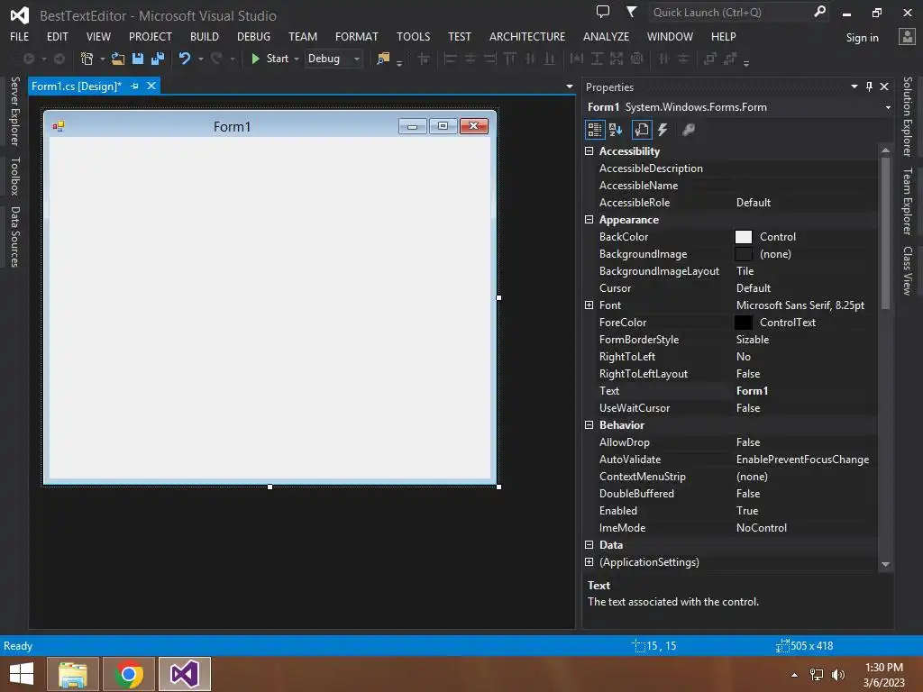This screenshot has width=923, height=692.
Task: Click the BackgroundImage preview swatch
Action: pos(744,254)
